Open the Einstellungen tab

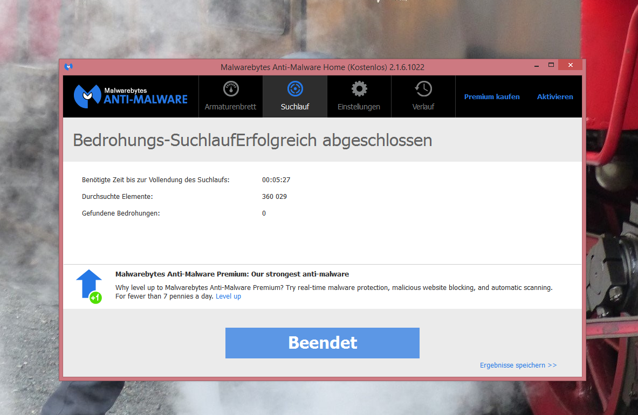tap(359, 96)
